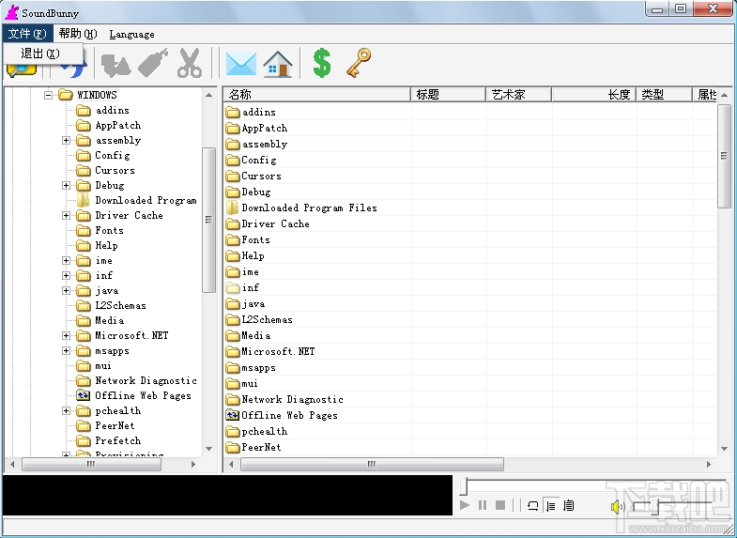Viewport: 737px width, 538px height.
Task: Open the Language menu
Action: click(x=131, y=35)
